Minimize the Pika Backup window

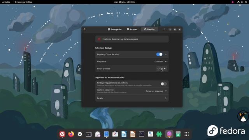(x=170, y=30)
